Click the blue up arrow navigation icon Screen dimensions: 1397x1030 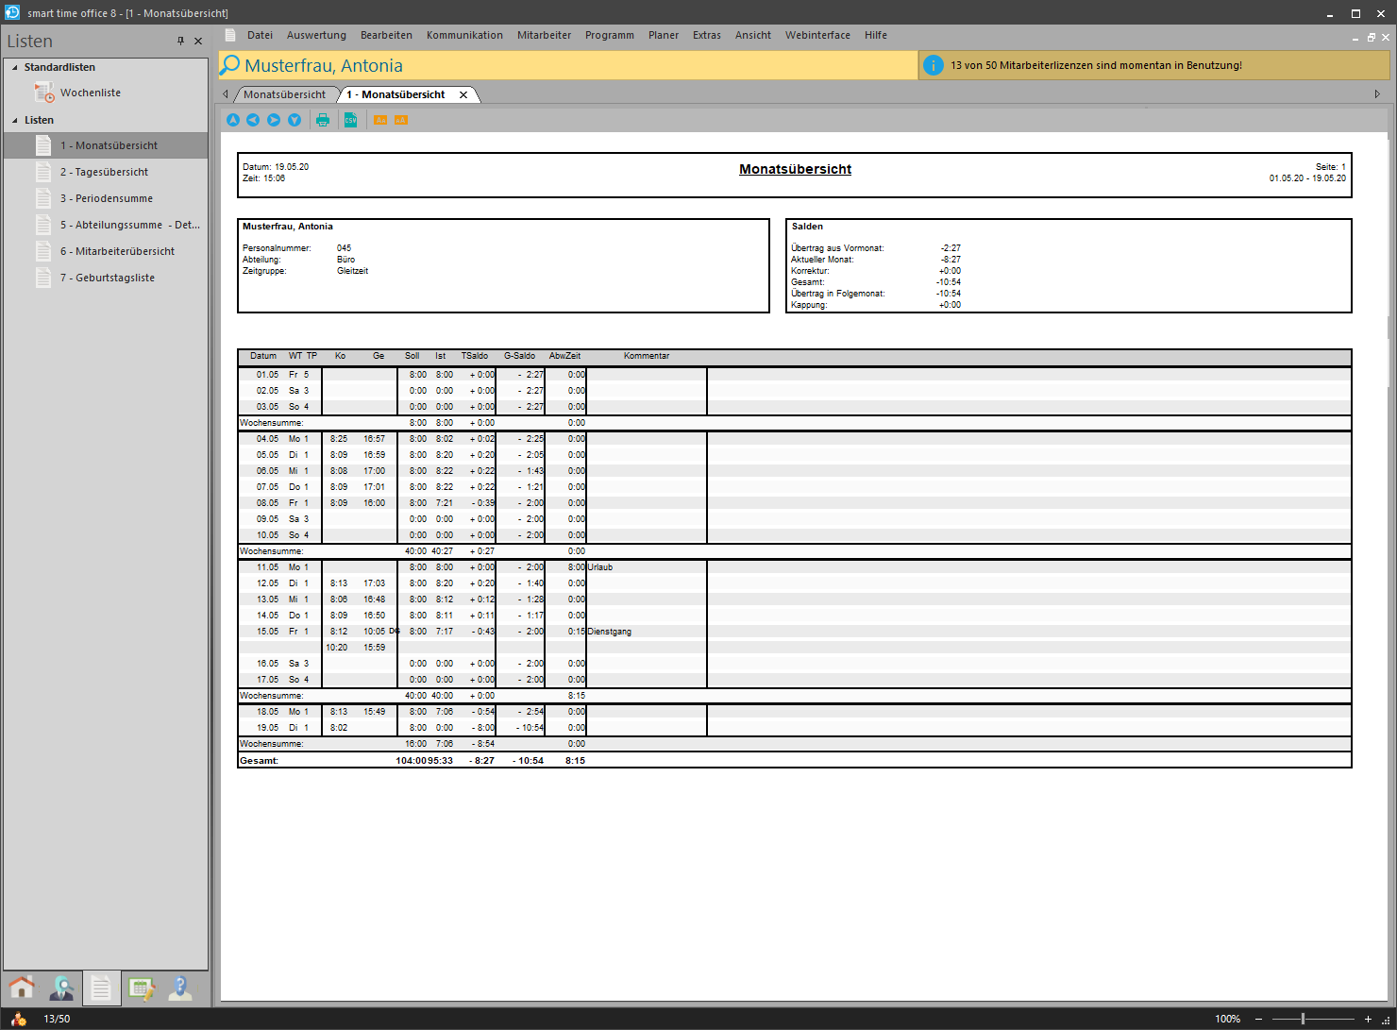(x=233, y=120)
